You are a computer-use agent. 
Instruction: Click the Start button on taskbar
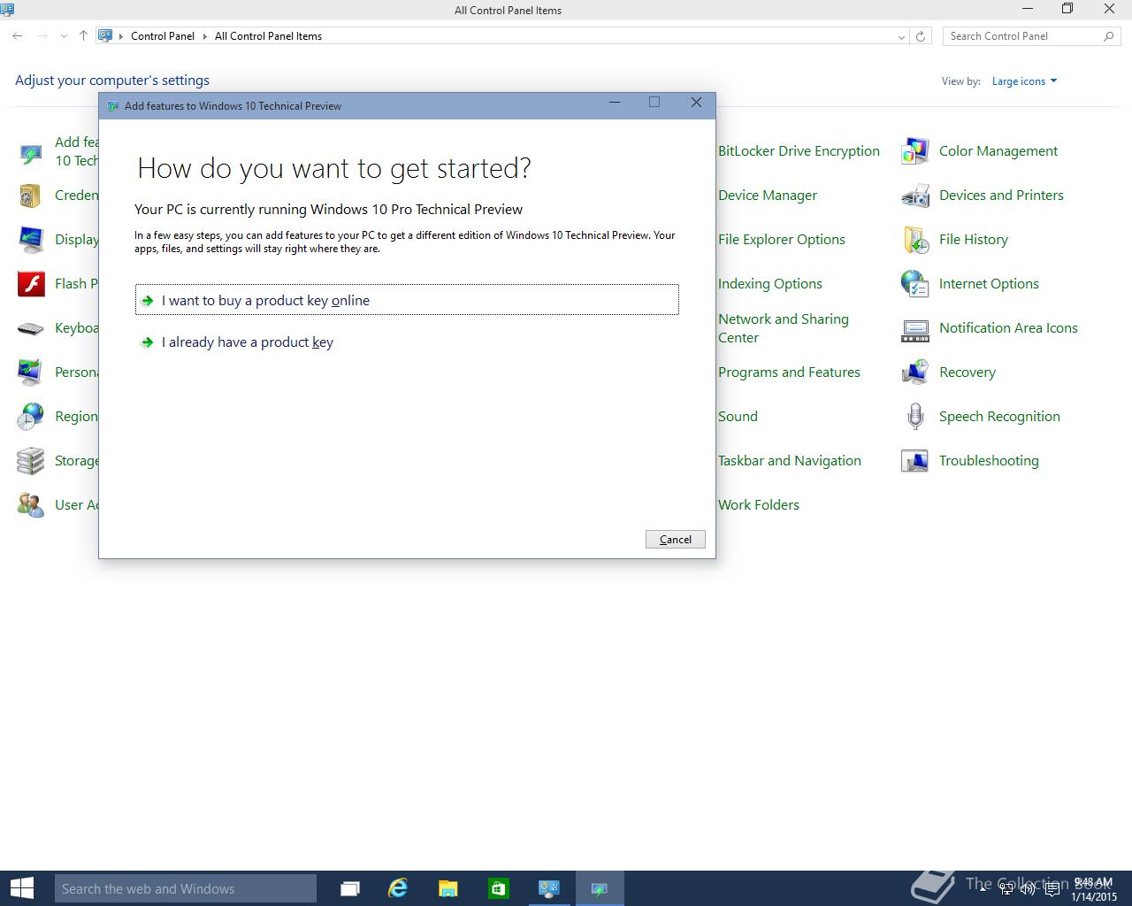click(21, 888)
